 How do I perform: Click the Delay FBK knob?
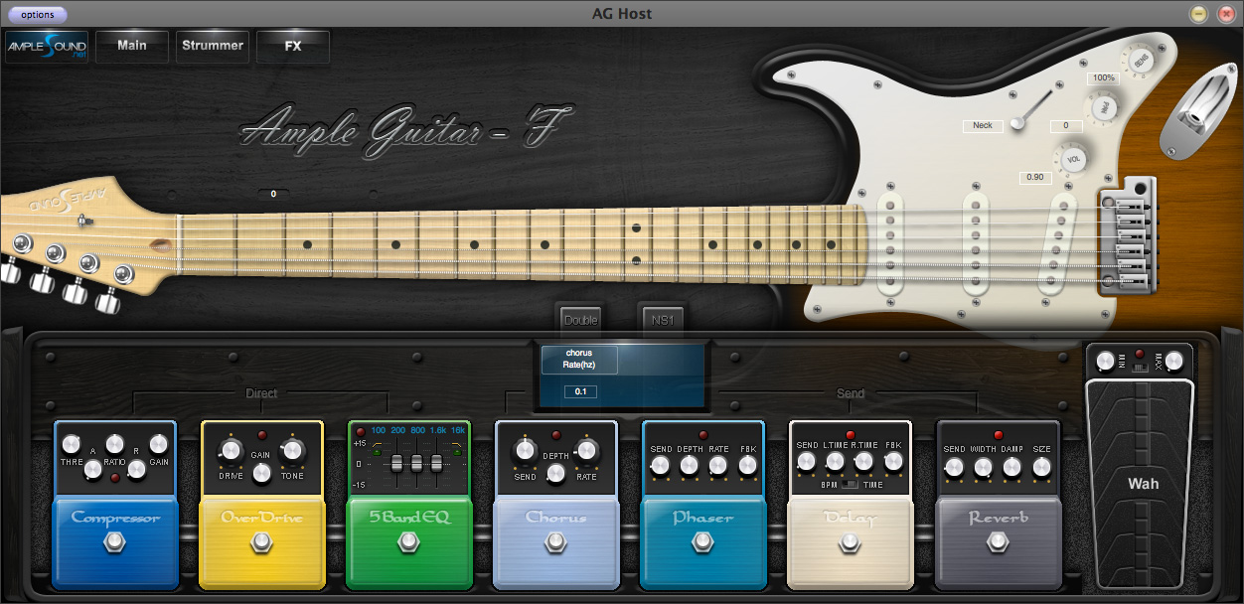(893, 462)
